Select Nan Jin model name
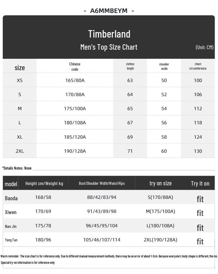 [11, 226]
